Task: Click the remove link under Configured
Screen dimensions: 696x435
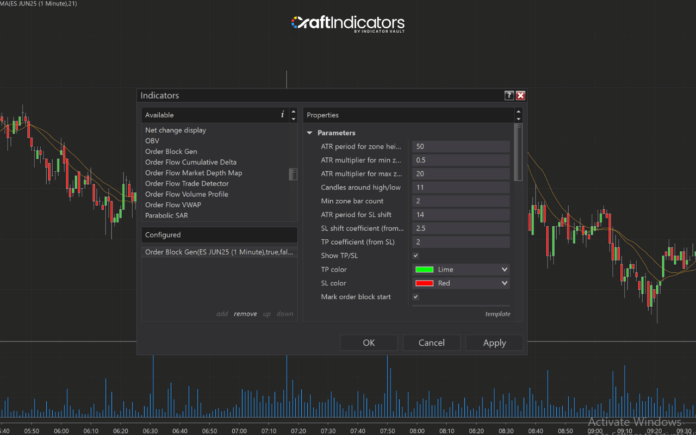Action: [245, 313]
